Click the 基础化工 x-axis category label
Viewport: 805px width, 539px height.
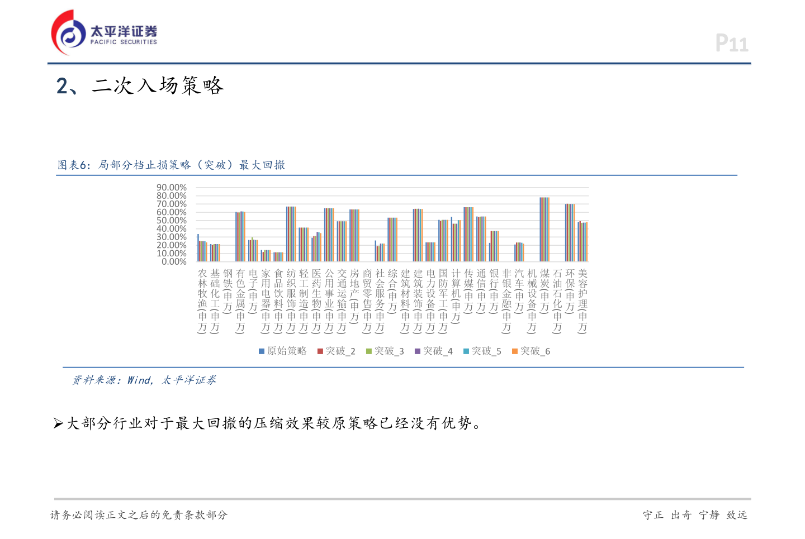(x=215, y=301)
